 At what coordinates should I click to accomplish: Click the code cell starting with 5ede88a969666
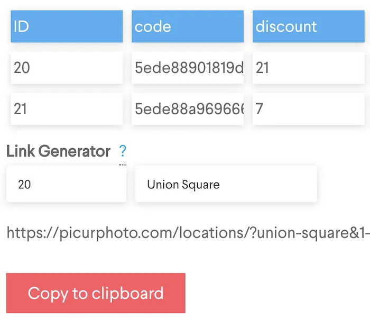[x=187, y=109]
